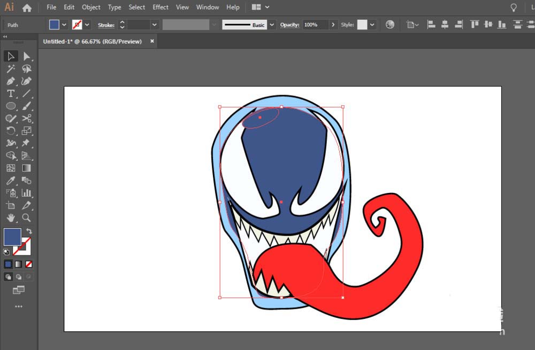Viewport: 535px width, 350px height.
Task: Pick the Scissors tool in toolbox
Action: coord(26,118)
